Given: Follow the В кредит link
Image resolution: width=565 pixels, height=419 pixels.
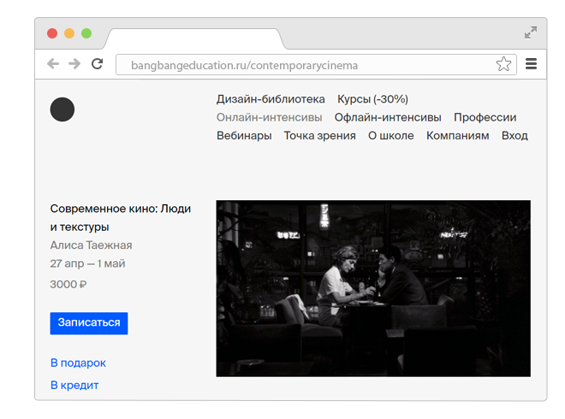Looking at the screenshot, I should (74, 385).
